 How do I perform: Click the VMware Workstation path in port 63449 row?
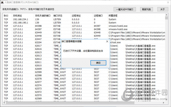pyautogui.click(x=137, y=32)
